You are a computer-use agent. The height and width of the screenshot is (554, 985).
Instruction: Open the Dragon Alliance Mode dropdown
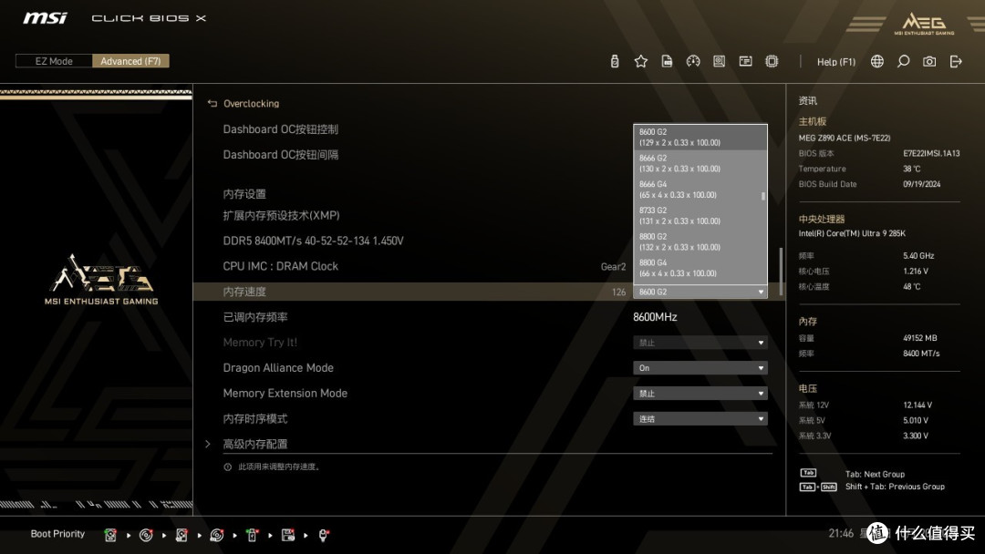(x=700, y=367)
